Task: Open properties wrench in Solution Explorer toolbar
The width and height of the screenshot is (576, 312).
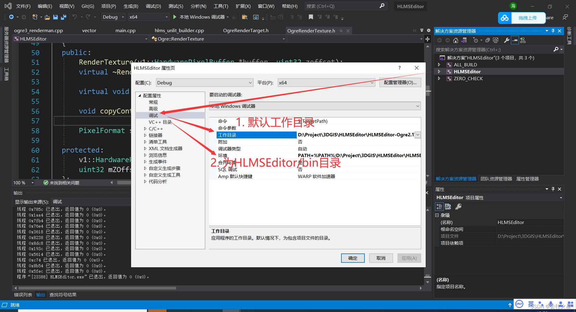Action: coord(507,40)
